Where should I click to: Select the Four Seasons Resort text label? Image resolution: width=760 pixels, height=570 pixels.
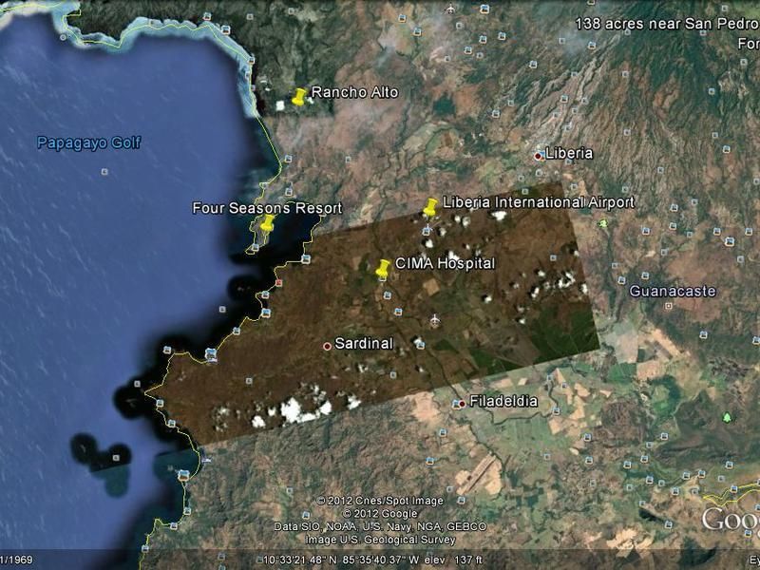[x=267, y=208]
